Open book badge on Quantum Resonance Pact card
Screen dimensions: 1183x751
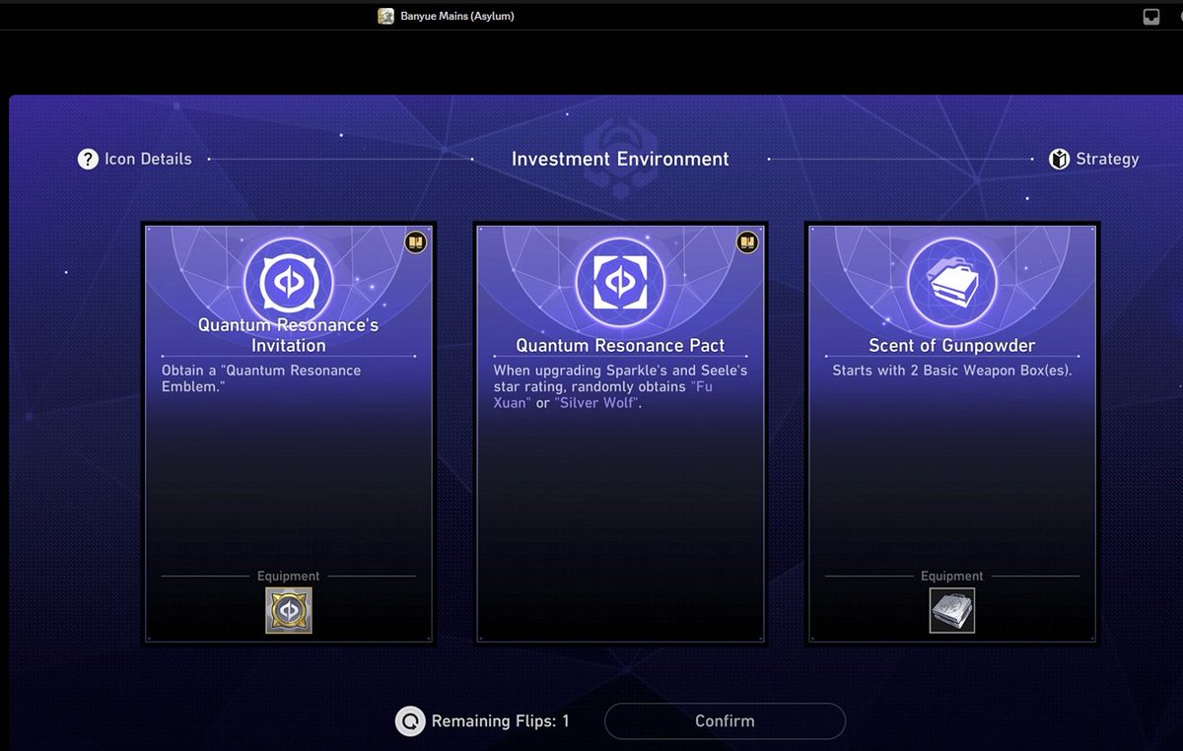[x=747, y=241]
